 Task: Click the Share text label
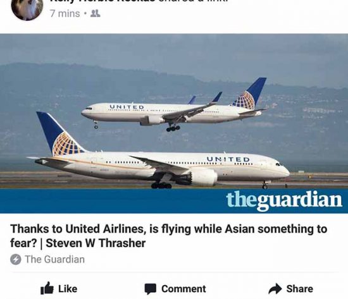pyautogui.click(x=299, y=289)
